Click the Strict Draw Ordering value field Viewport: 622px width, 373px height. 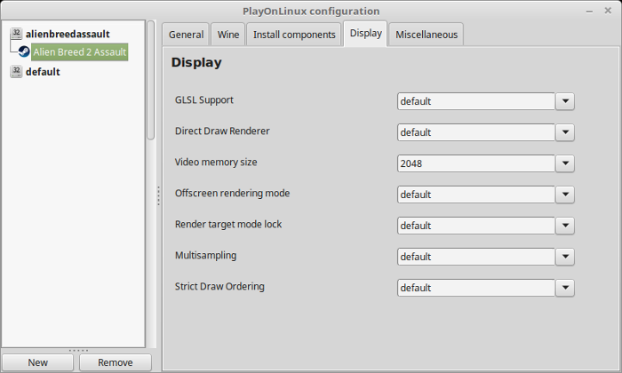pyautogui.click(x=476, y=288)
